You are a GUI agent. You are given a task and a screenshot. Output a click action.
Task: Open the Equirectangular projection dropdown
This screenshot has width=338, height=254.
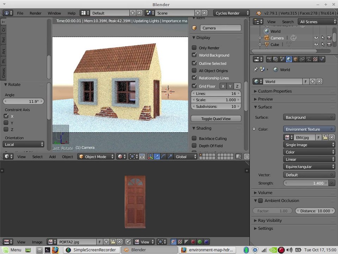click(x=309, y=167)
